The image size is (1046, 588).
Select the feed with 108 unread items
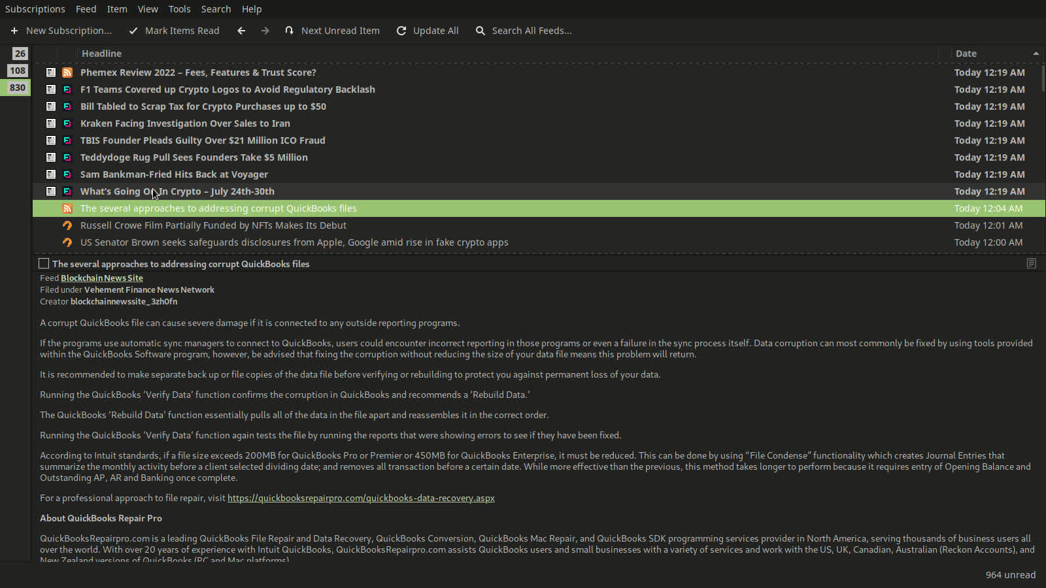click(x=16, y=71)
